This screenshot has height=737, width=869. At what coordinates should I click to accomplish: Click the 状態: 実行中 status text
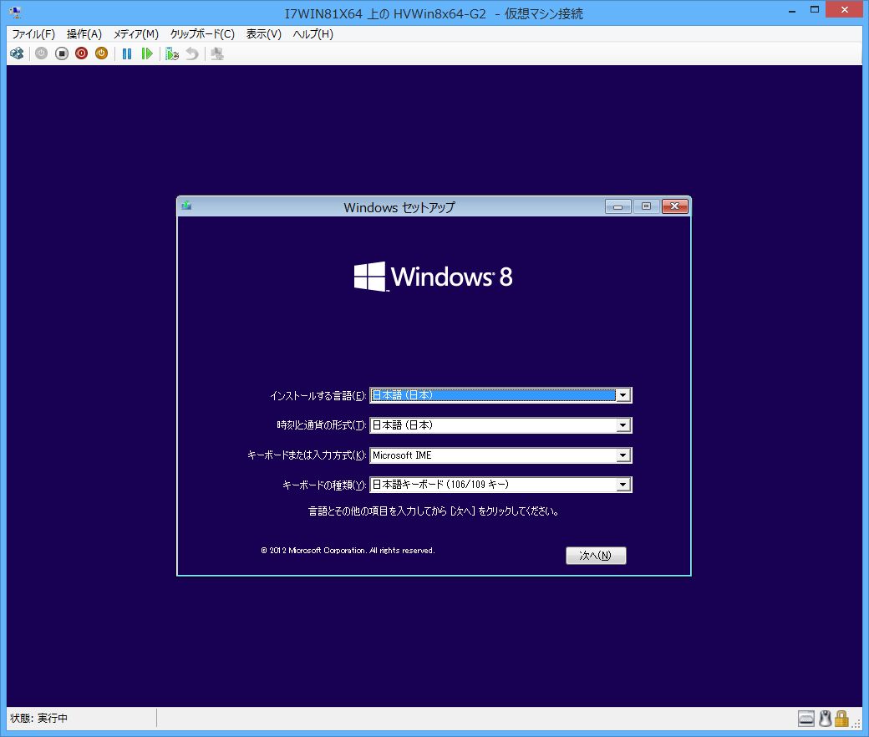[38, 719]
